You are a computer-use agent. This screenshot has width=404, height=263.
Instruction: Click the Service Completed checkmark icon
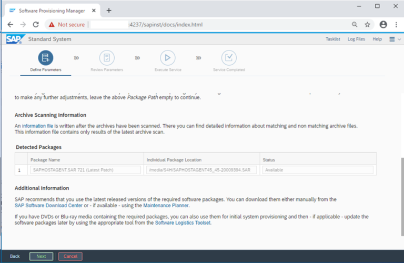coord(229,57)
